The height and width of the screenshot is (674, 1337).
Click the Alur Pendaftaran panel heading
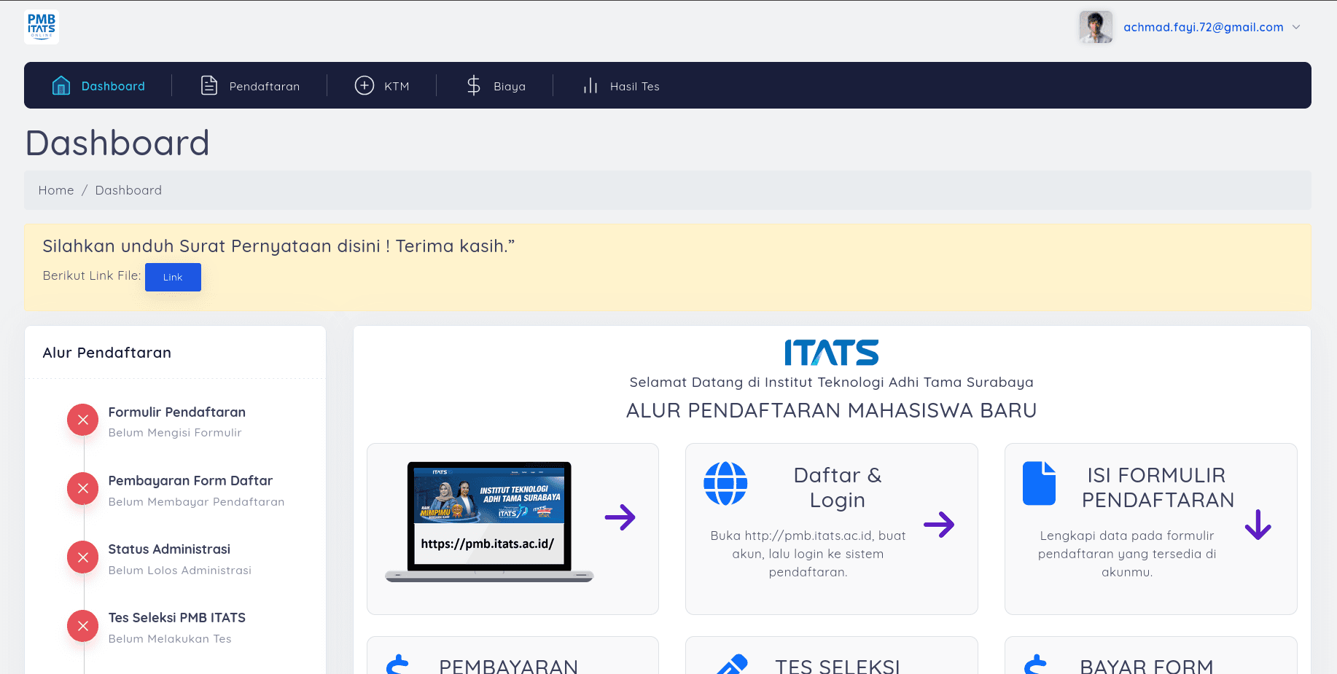(107, 353)
